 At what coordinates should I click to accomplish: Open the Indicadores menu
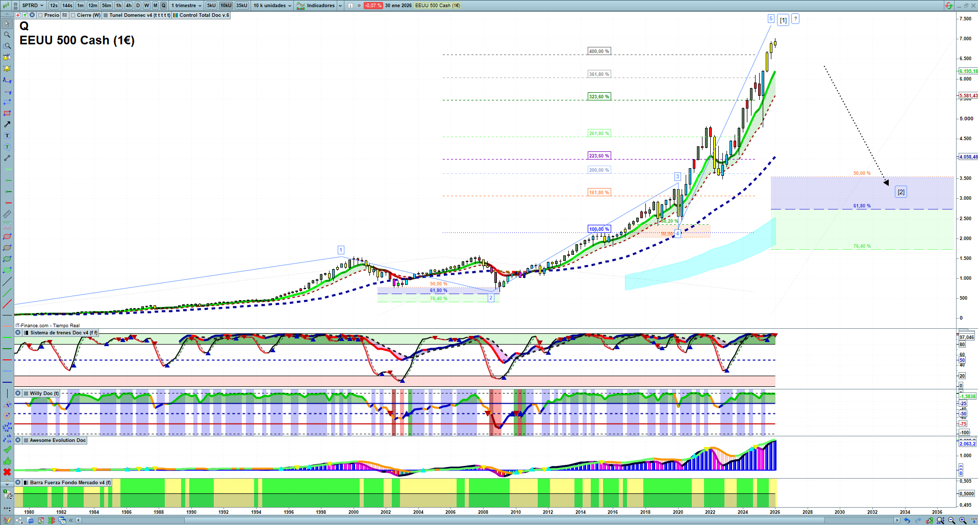[320, 6]
